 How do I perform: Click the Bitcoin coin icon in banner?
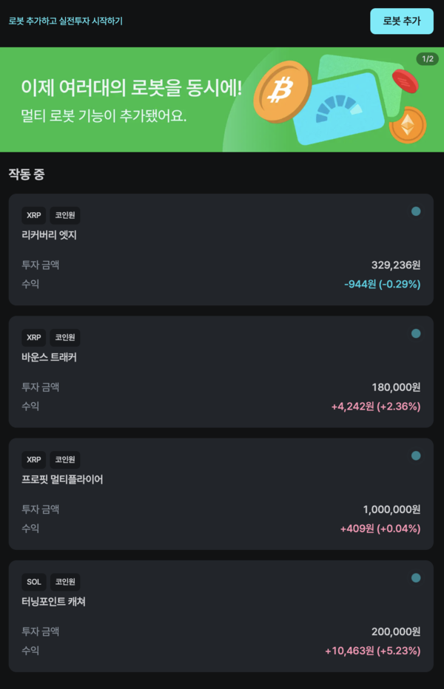click(281, 92)
